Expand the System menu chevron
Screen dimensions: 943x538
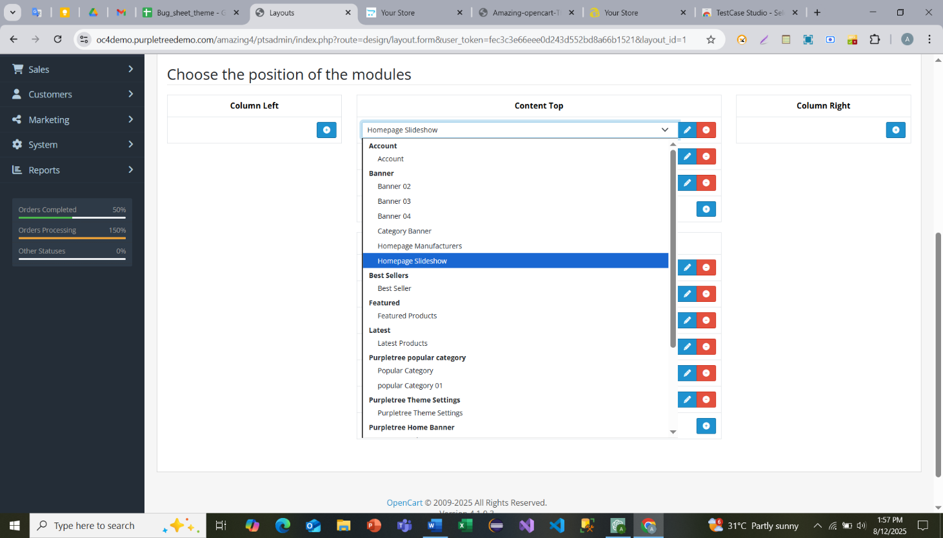coord(131,144)
